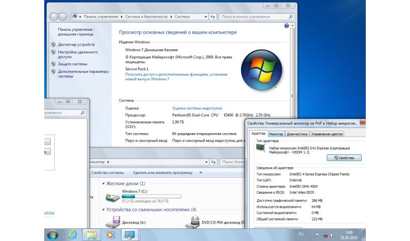The width and height of the screenshot is (410, 241).
Task: Open Диспетчер устройств link
Action: point(76,45)
